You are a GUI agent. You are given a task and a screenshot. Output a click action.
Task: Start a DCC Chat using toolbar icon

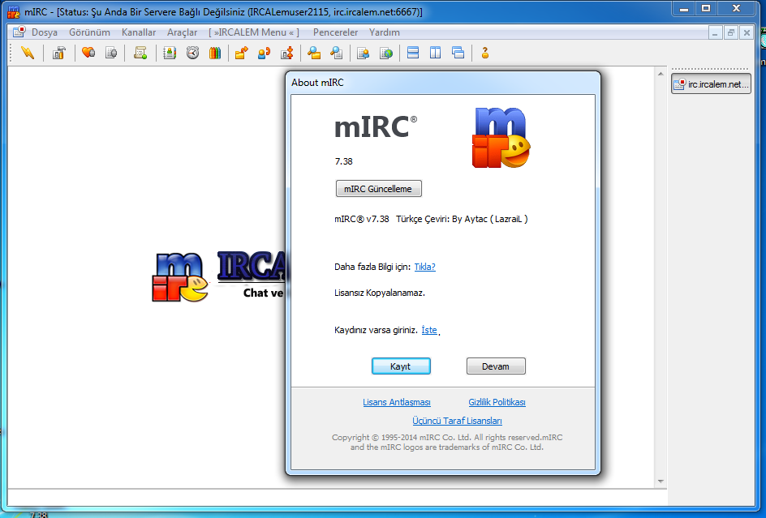(265, 53)
